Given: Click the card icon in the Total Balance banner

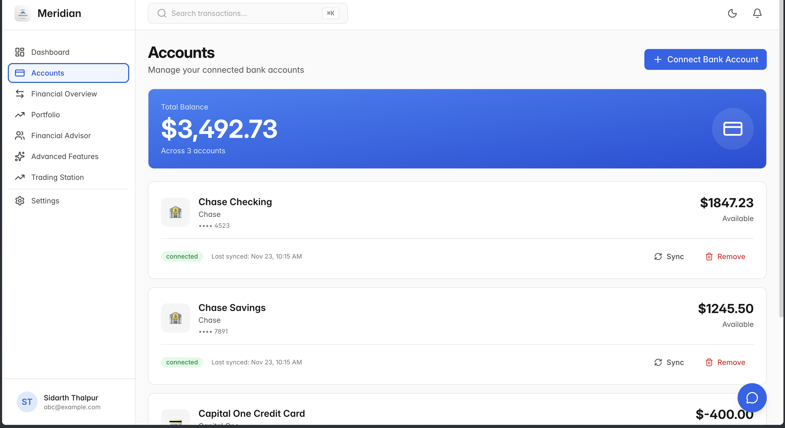Looking at the screenshot, I should pyautogui.click(x=732, y=129).
